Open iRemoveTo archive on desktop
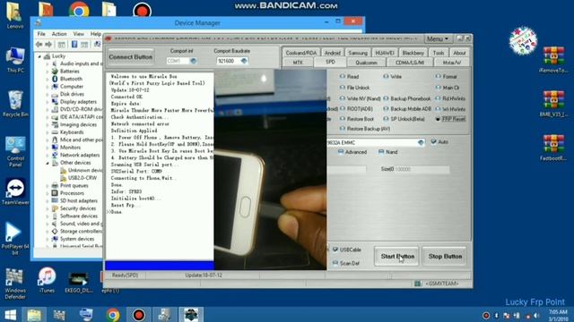 (553, 59)
